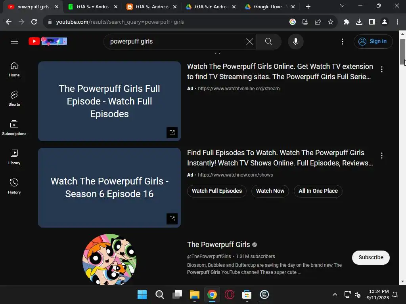Open the taskbar clock and date
Image resolution: width=406 pixels, height=304 pixels.
click(x=378, y=294)
